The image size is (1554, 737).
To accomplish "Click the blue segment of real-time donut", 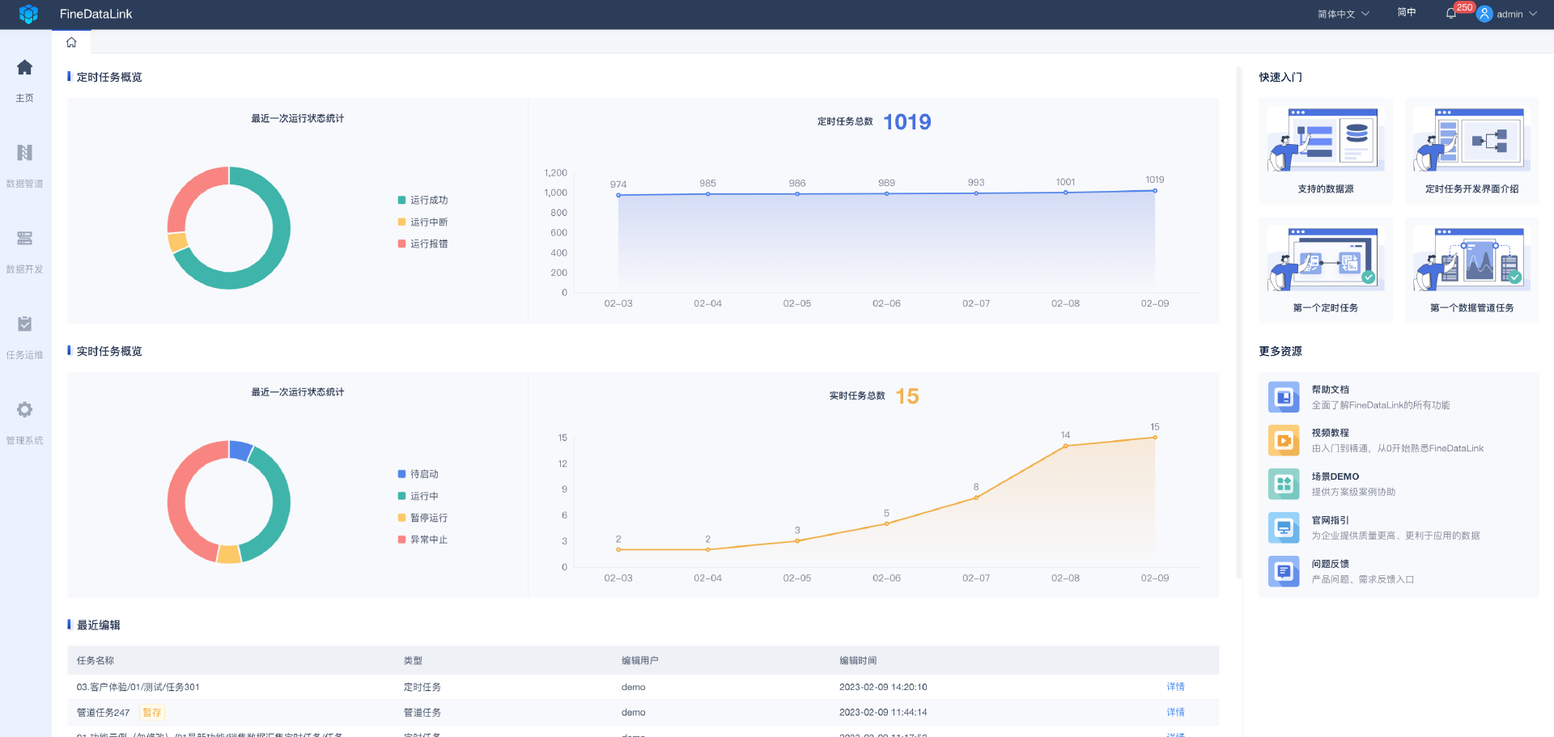I will click(240, 450).
